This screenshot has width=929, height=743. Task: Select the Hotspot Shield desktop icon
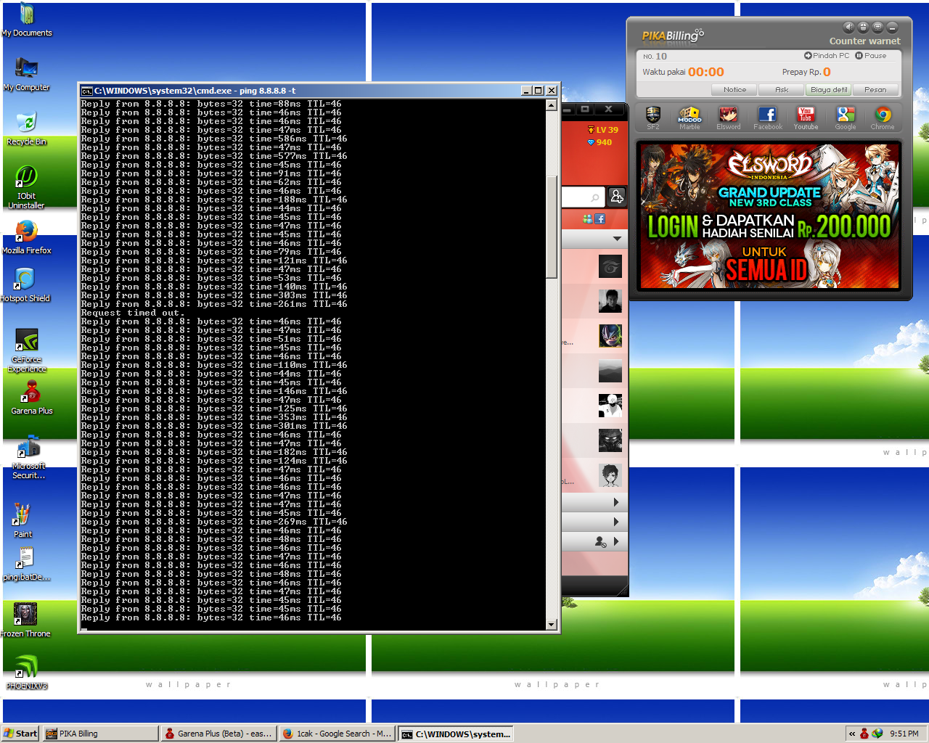(x=25, y=285)
